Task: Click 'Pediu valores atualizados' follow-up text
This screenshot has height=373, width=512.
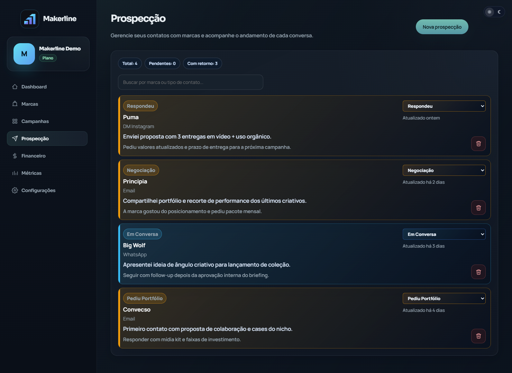Action: 207,147
